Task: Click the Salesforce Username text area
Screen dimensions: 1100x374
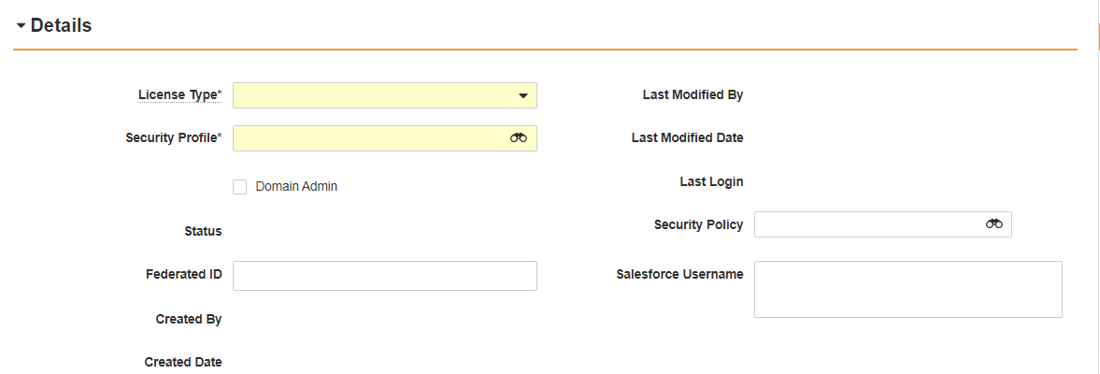Action: click(x=907, y=289)
